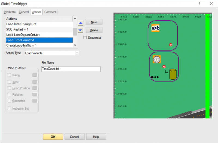Select the stopwatch time trigger icon

click(x=156, y=59)
